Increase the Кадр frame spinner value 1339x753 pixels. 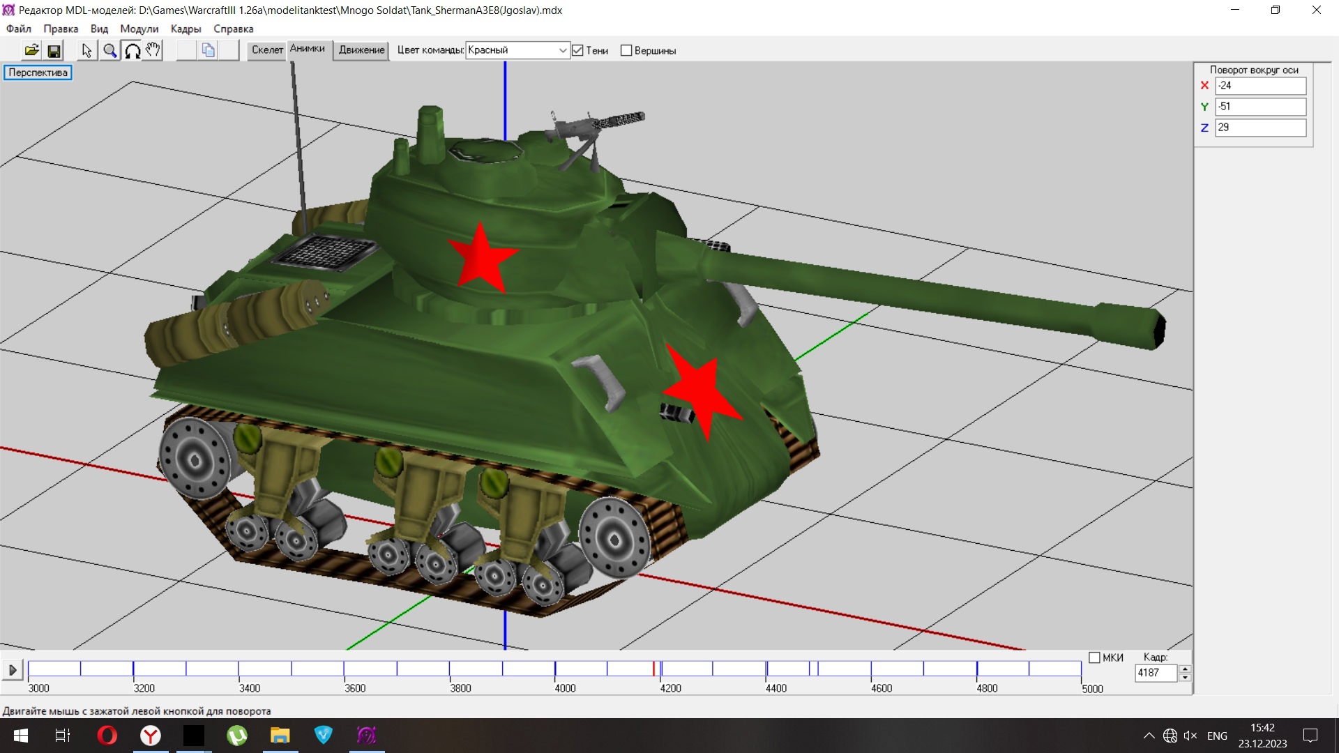[x=1185, y=669]
